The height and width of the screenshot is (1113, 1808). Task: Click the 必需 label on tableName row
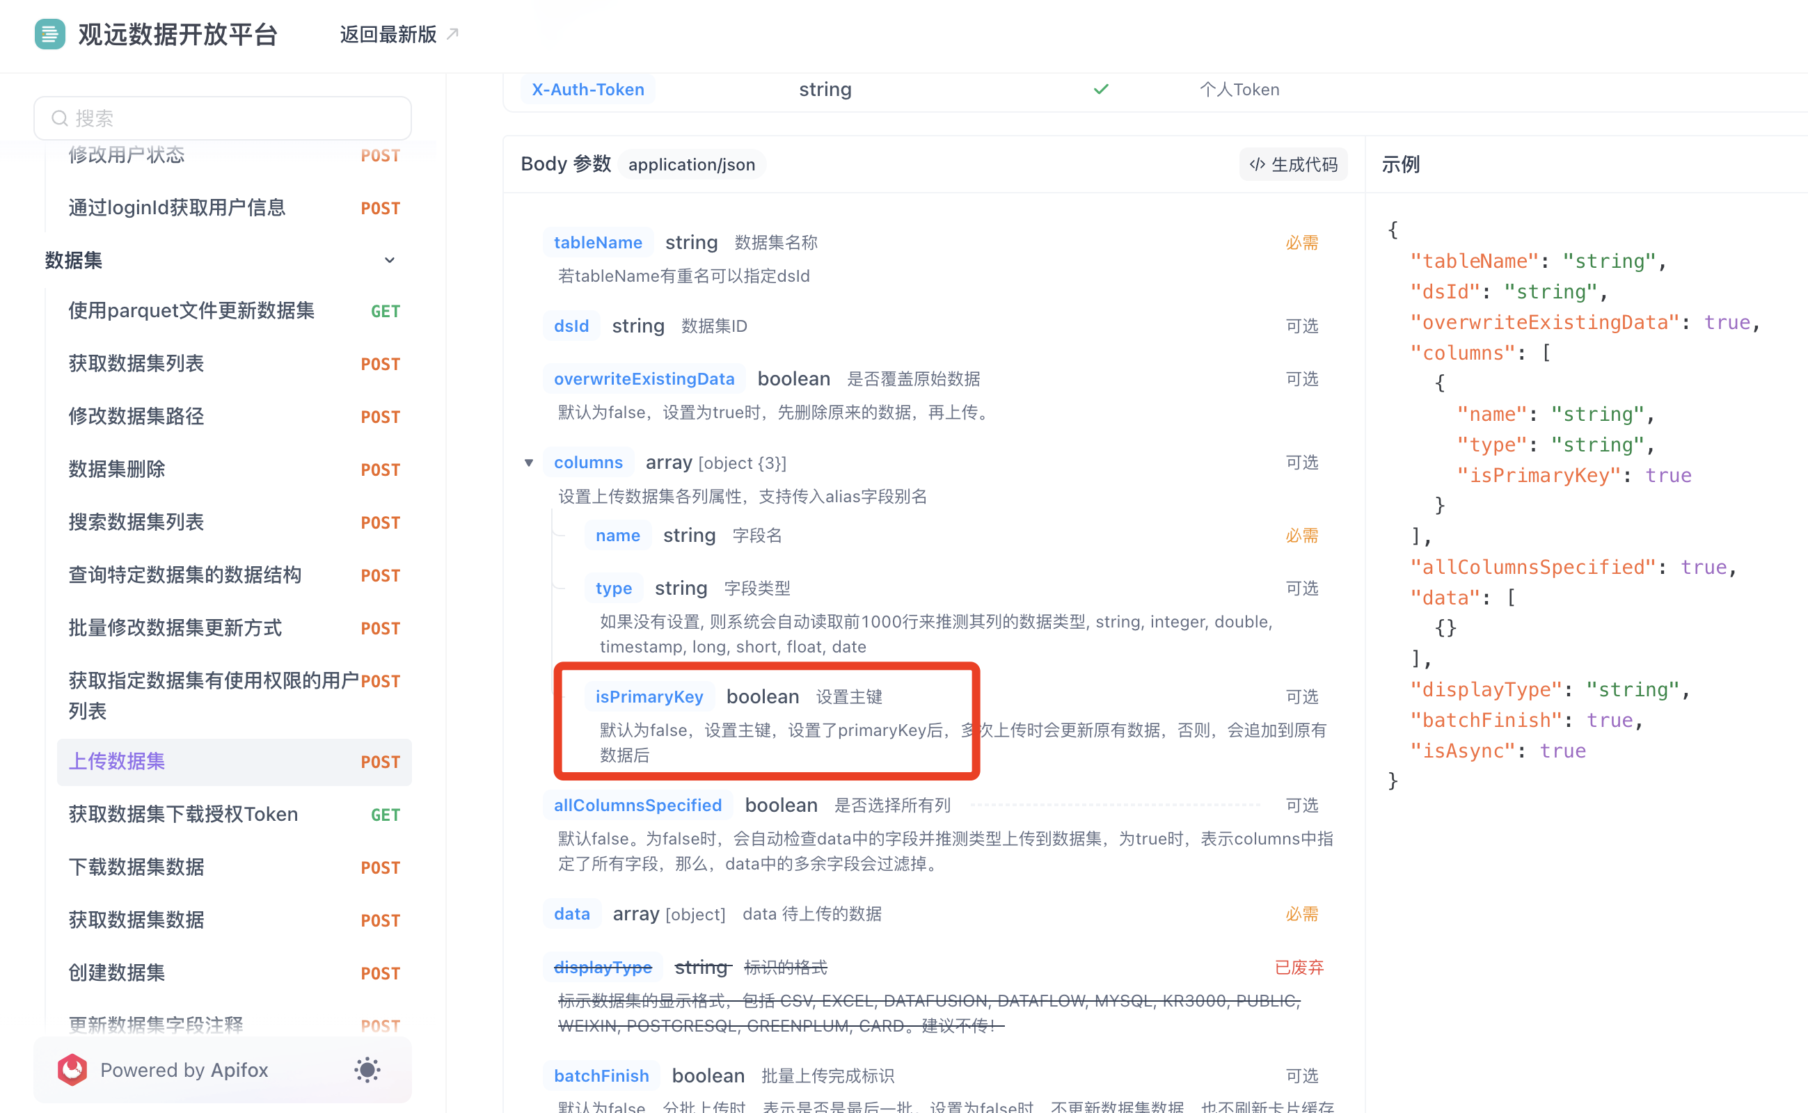click(1301, 242)
